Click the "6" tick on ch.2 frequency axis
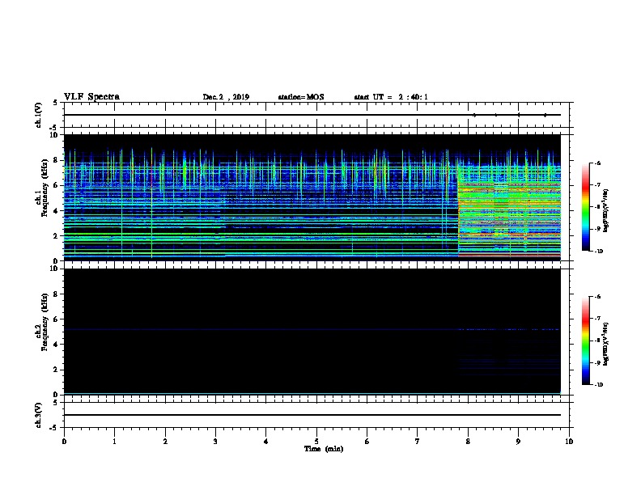The width and height of the screenshot is (641, 495). pos(57,319)
